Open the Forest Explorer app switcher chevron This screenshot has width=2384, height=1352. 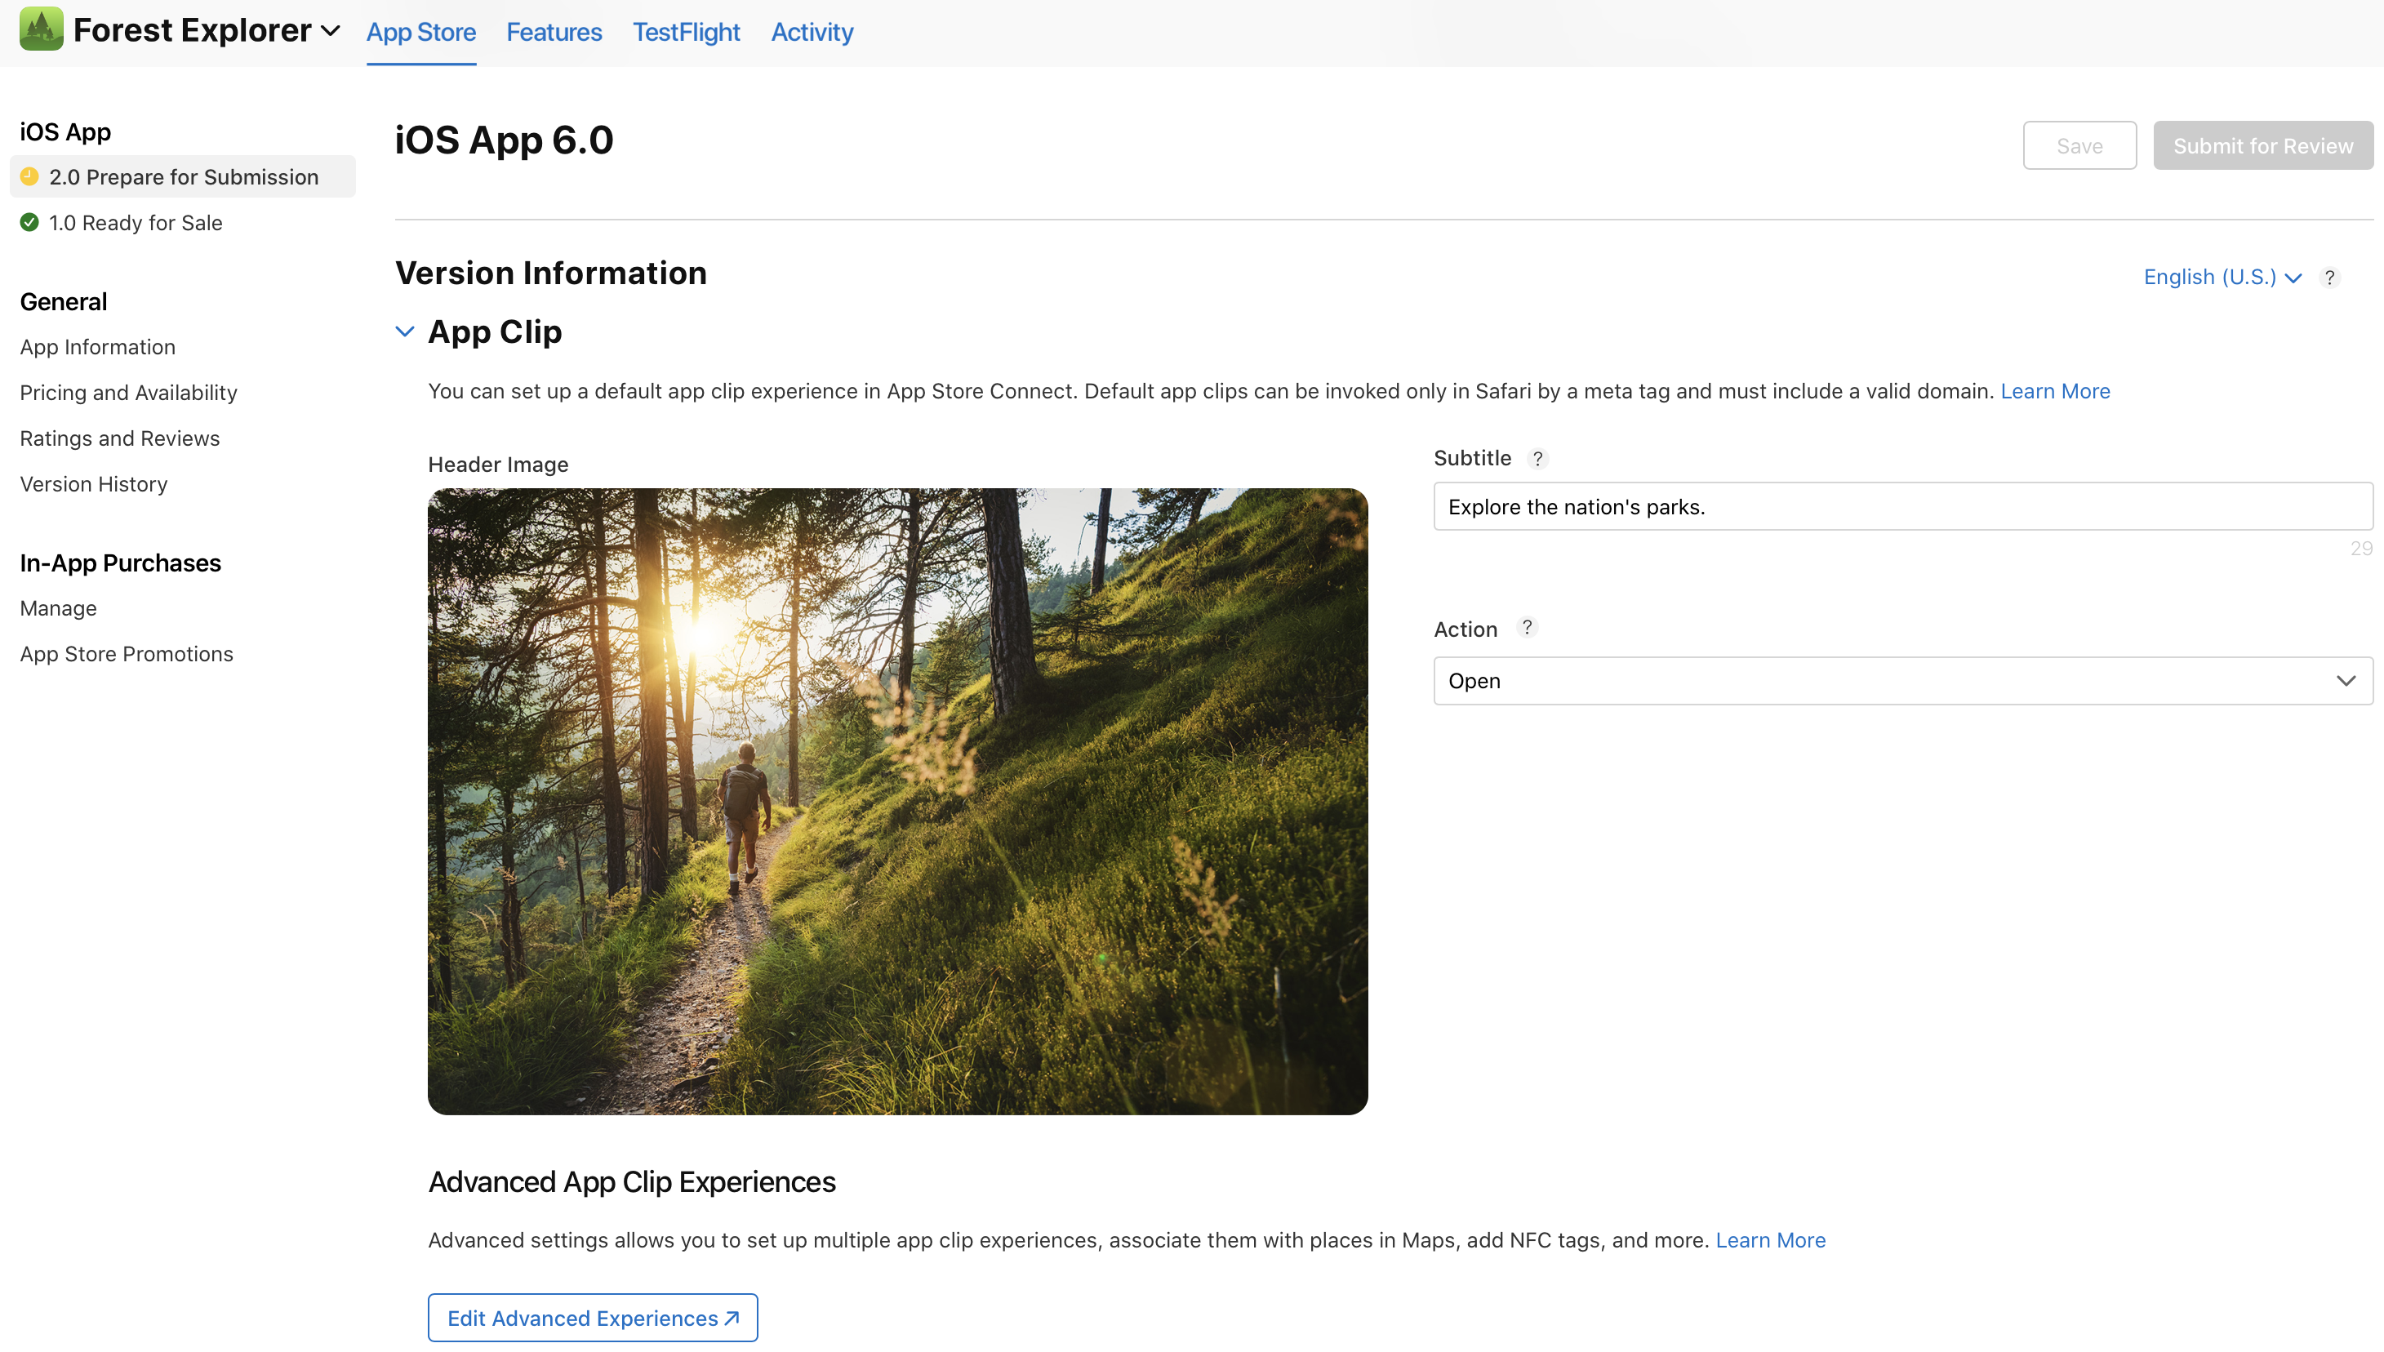[331, 32]
